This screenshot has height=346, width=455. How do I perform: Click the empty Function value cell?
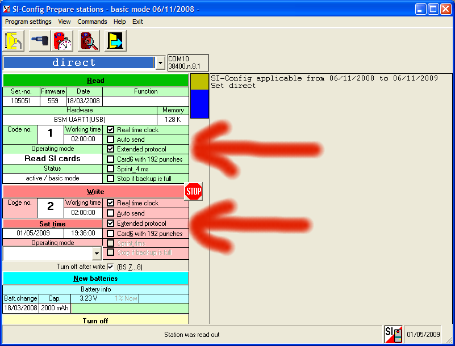click(145, 101)
